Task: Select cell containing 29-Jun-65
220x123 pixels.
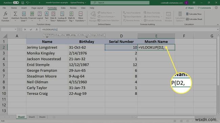Action: [86, 70]
